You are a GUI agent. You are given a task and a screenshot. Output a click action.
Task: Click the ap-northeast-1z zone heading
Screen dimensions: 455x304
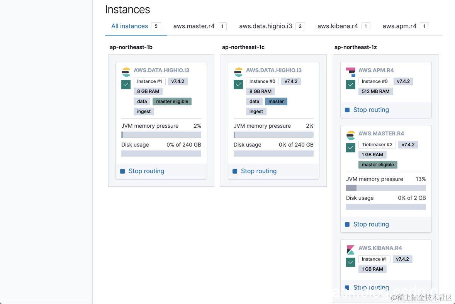355,47
